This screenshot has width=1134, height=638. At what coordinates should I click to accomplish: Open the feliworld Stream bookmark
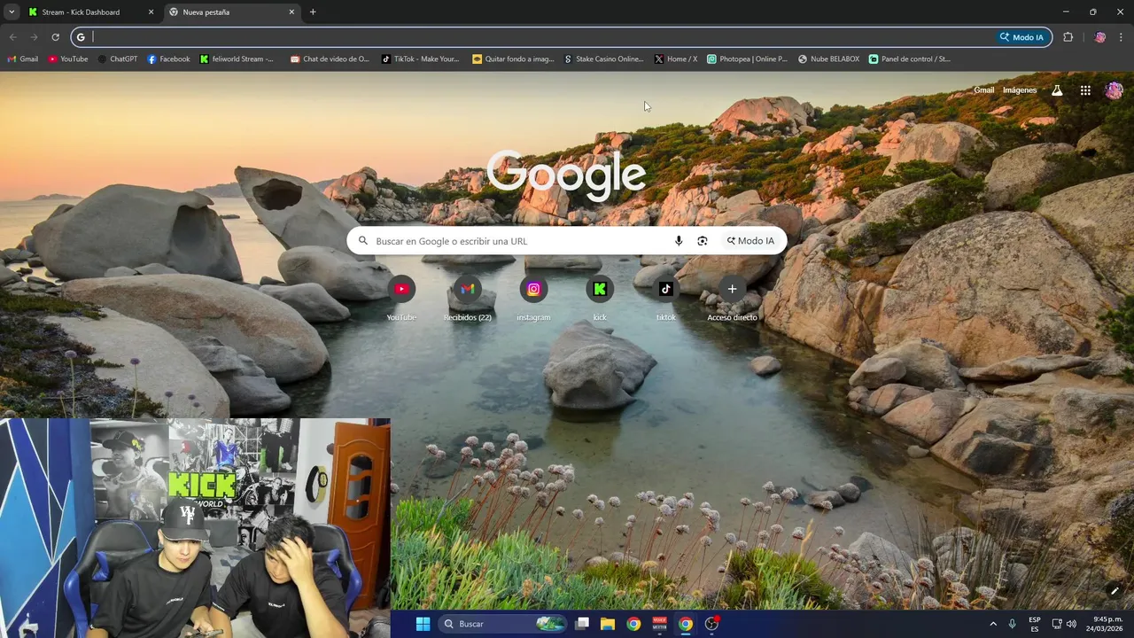(x=237, y=59)
